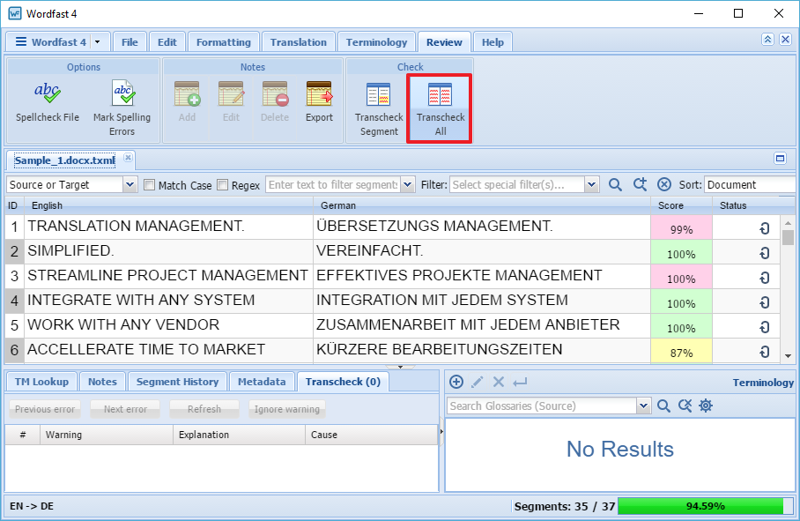Click the Previous error button
The height and width of the screenshot is (521, 800).
tap(45, 409)
